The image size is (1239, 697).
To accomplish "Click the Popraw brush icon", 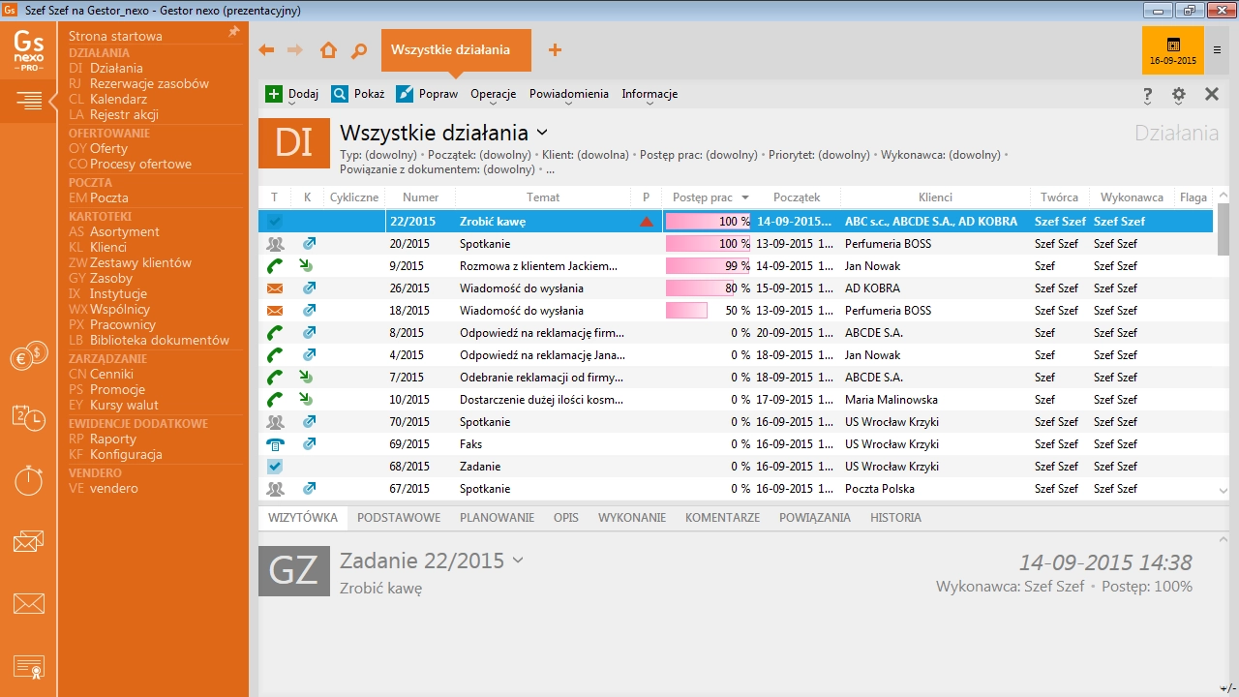I will click(x=406, y=94).
